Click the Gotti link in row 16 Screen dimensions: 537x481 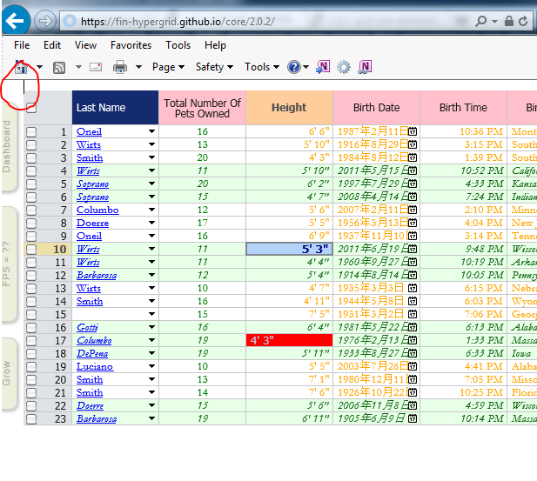(x=87, y=327)
